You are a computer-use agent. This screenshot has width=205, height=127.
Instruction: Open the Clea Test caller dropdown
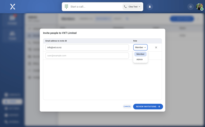pyautogui.click(x=132, y=7)
